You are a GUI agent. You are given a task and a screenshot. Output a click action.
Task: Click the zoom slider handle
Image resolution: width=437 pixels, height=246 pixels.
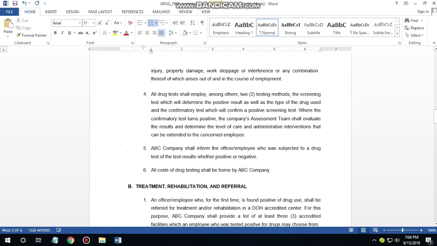tap(403, 230)
